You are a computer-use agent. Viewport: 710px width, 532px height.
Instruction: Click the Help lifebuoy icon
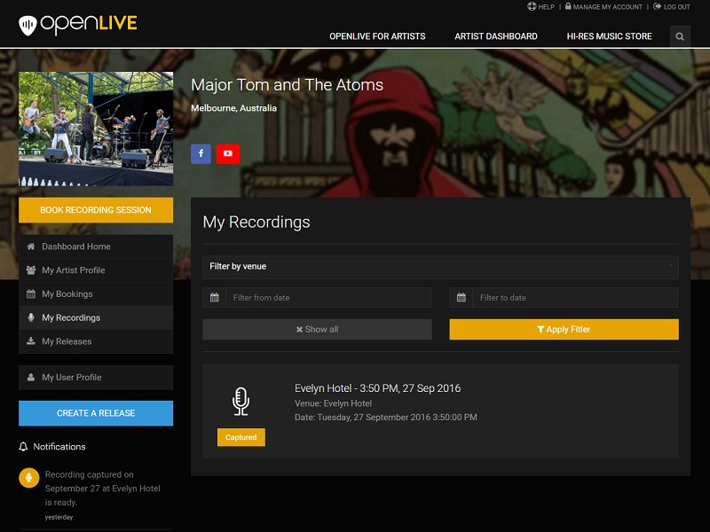[x=532, y=6]
